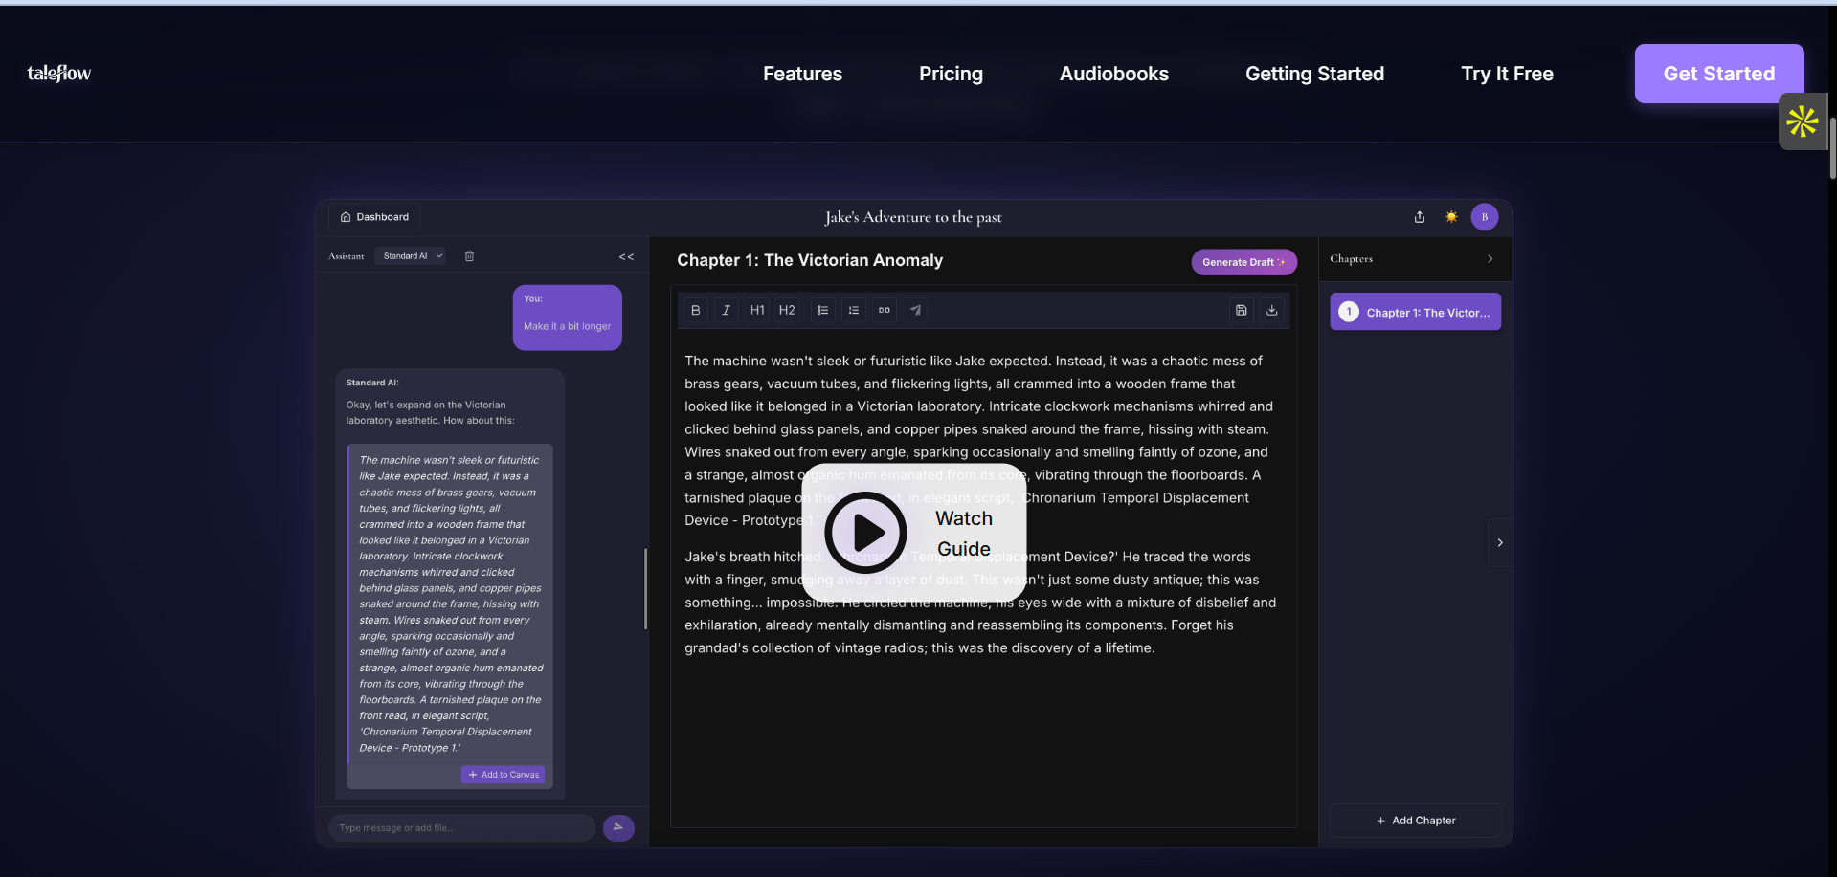
Task: Click the message input field
Action: tap(461, 828)
